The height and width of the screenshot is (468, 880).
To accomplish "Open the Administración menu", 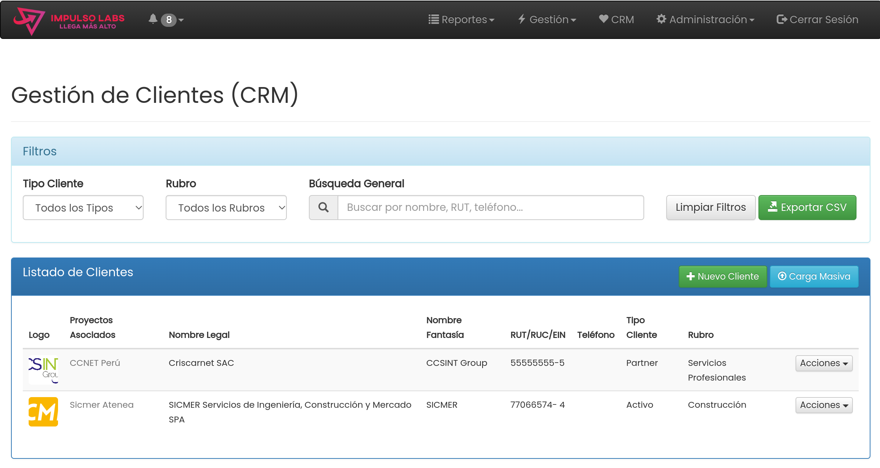I will click(705, 19).
